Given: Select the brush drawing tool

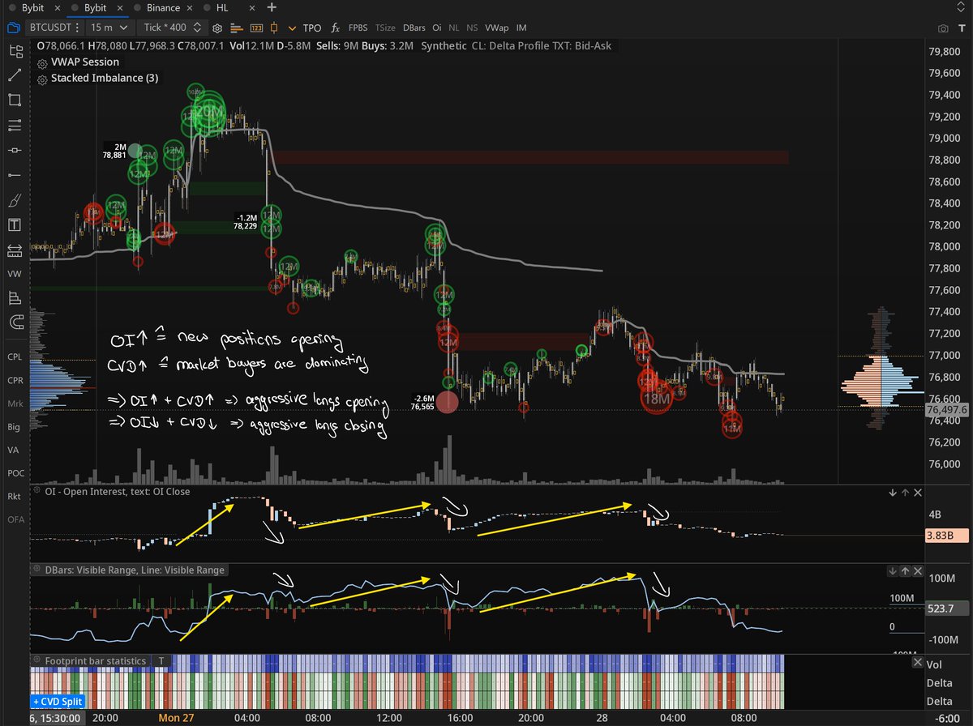Looking at the screenshot, I should click(x=15, y=200).
